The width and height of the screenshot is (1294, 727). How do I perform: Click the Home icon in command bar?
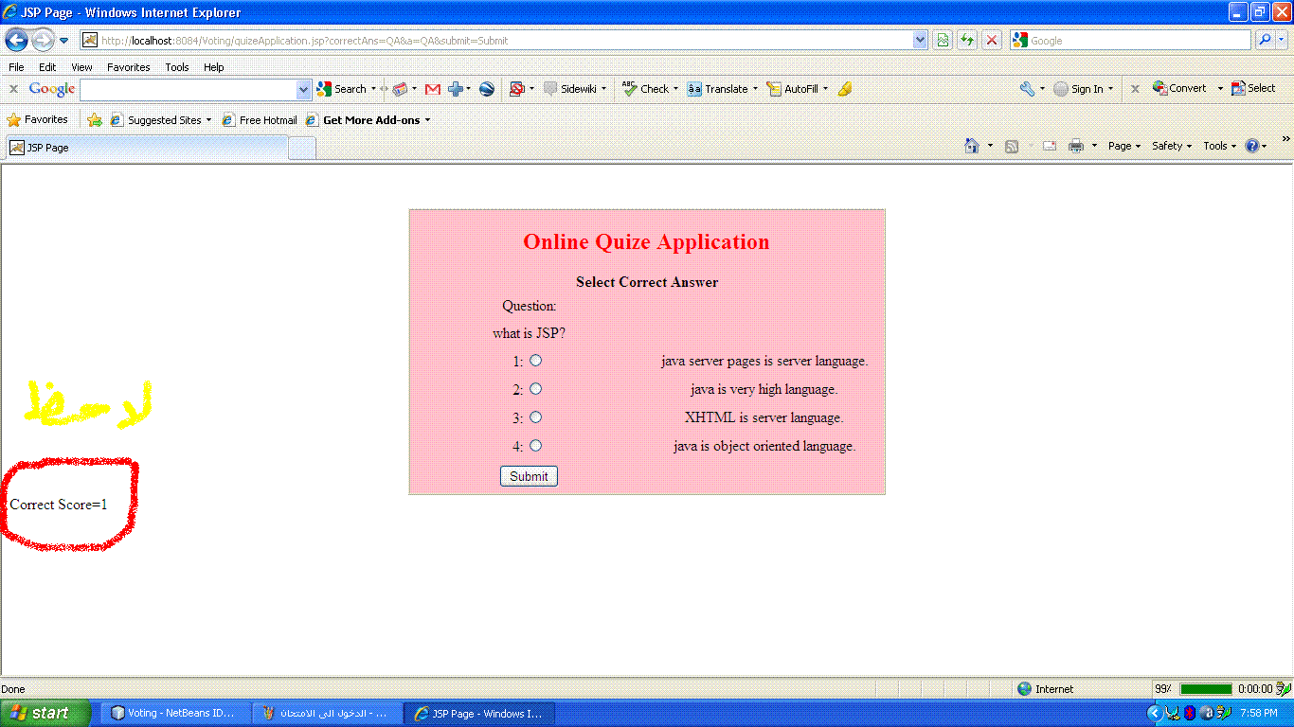click(x=971, y=146)
